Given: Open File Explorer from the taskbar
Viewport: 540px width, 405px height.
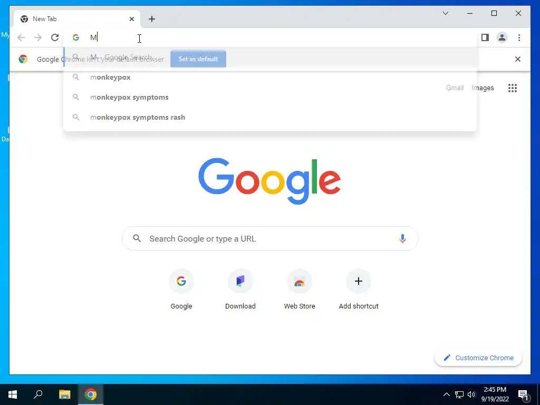Looking at the screenshot, I should tap(64, 394).
